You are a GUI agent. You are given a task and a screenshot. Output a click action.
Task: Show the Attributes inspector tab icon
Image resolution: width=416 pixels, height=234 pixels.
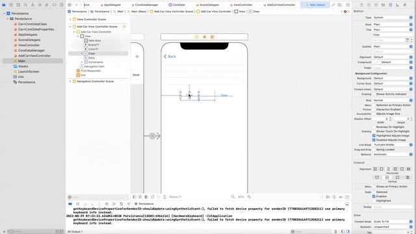pyautogui.click(x=390, y=5)
